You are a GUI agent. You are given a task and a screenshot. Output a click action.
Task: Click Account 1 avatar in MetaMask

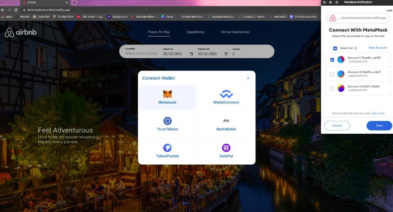[x=341, y=60]
